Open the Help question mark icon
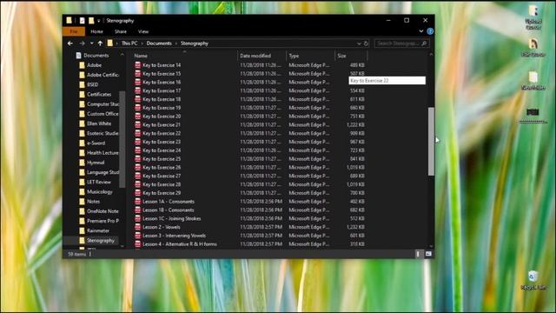The image size is (556, 313). pyautogui.click(x=430, y=31)
